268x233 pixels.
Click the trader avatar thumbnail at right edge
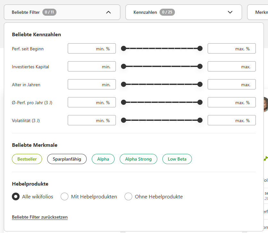(x=265, y=104)
